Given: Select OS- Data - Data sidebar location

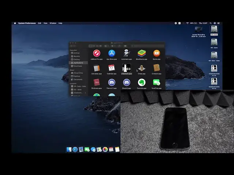Looking at the screenshot, I should pyautogui.click(x=78, y=86).
